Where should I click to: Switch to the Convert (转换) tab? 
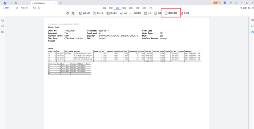click(124, 8)
